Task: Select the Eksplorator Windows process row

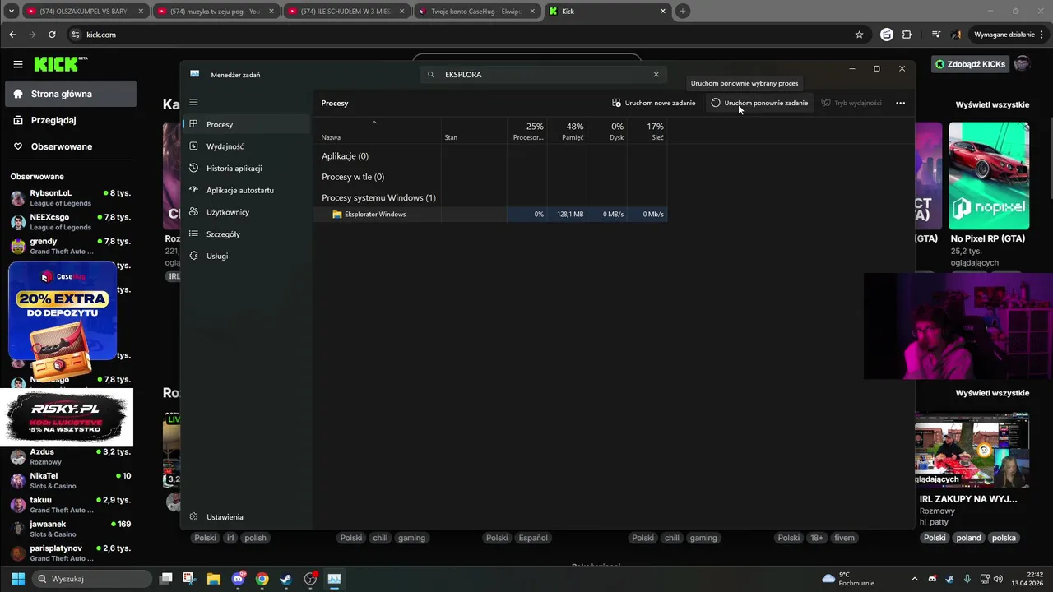Action: [492, 214]
